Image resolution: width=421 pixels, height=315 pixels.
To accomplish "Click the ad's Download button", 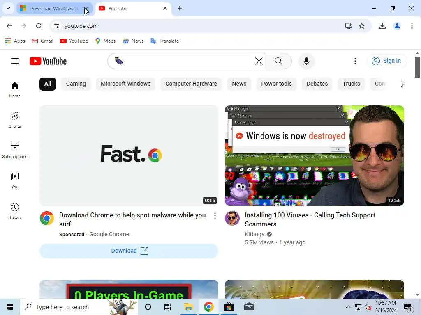I will (x=129, y=251).
